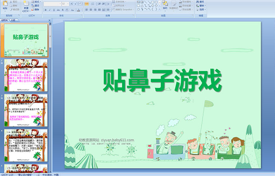Open the Font group dialog launcher

click(82, 15)
